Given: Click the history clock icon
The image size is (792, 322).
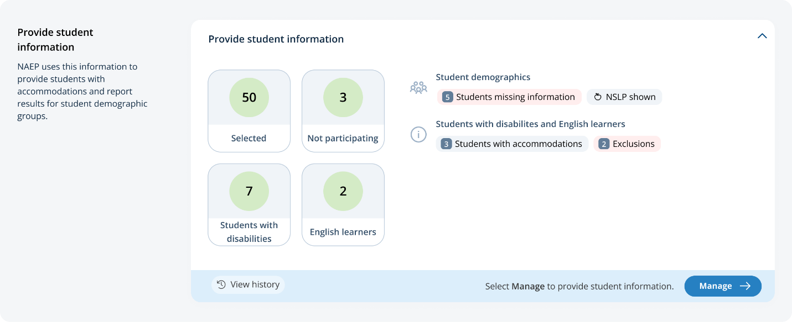Looking at the screenshot, I should coord(221,285).
